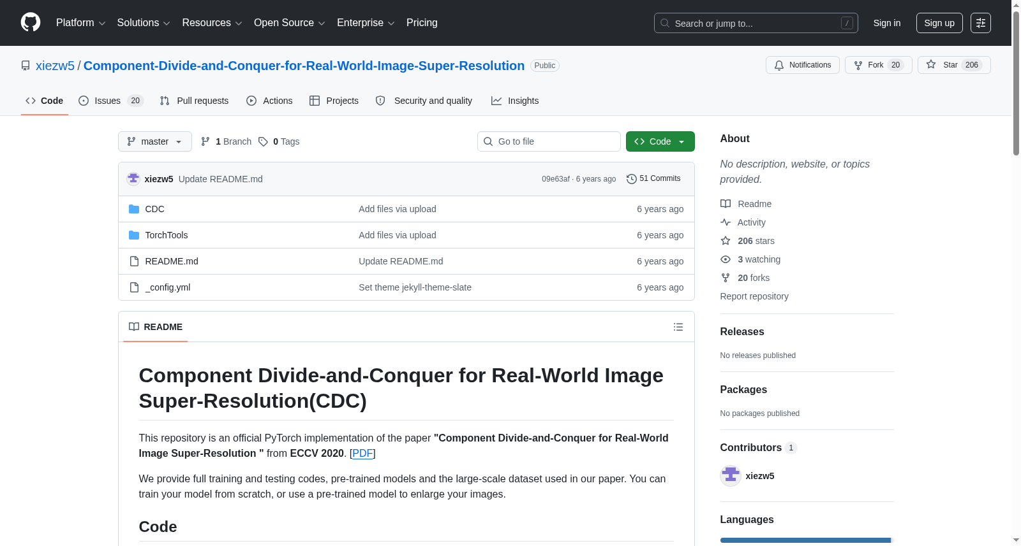The image size is (1021, 546).
Task: Open the Releases heading link
Action: click(742, 331)
